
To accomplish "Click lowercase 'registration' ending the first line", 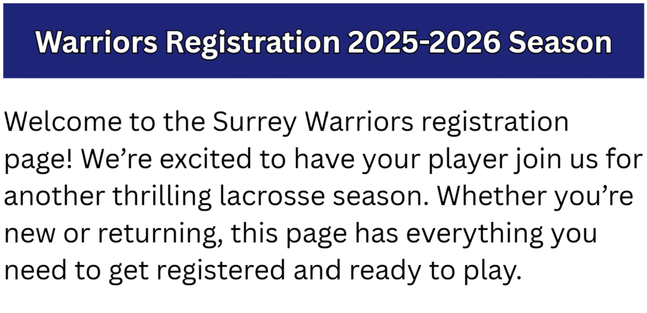I will (494, 125).
